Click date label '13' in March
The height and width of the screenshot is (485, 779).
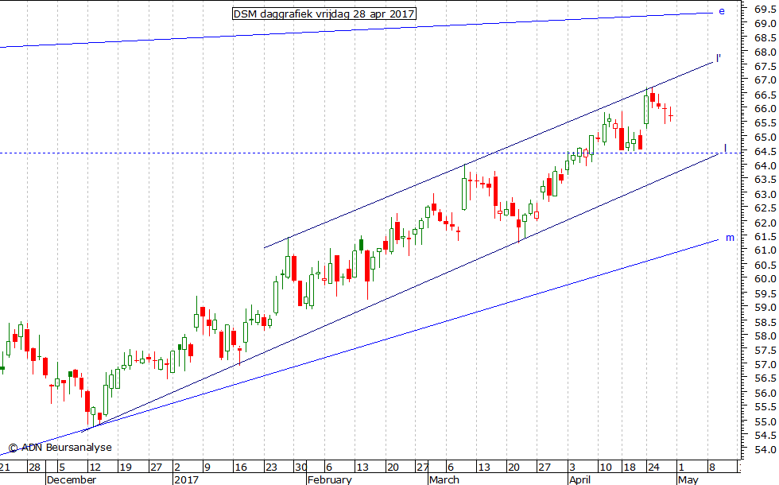[484, 468]
